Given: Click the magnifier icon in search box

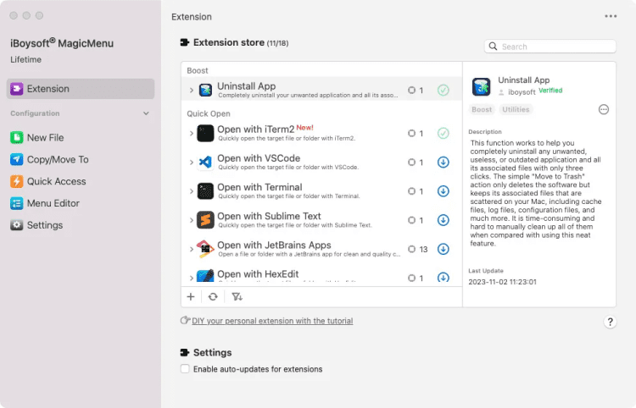Looking at the screenshot, I should tap(493, 47).
